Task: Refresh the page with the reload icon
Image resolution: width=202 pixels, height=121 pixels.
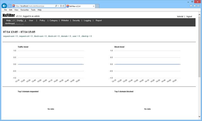Action: (63, 6)
